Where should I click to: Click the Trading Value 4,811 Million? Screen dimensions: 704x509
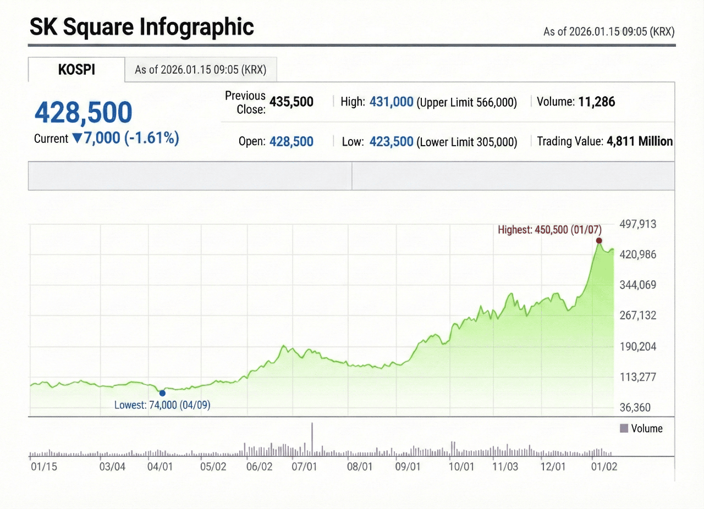(x=640, y=141)
